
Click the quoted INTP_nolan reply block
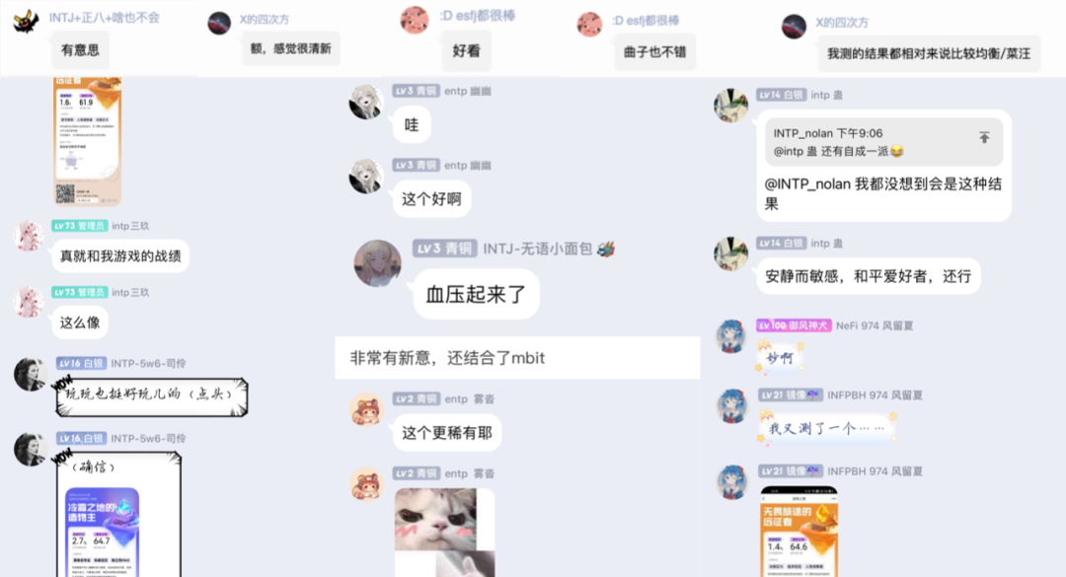[883, 142]
